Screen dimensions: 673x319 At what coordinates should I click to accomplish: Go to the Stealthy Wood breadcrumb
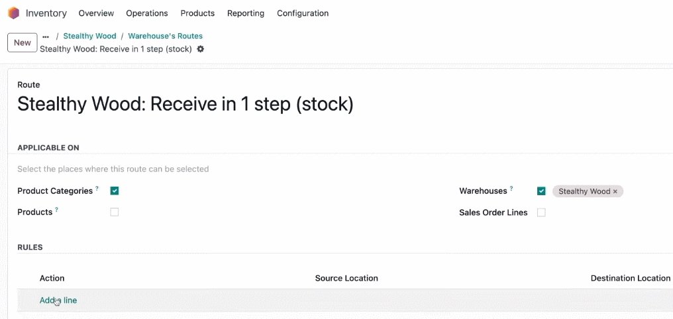[89, 36]
